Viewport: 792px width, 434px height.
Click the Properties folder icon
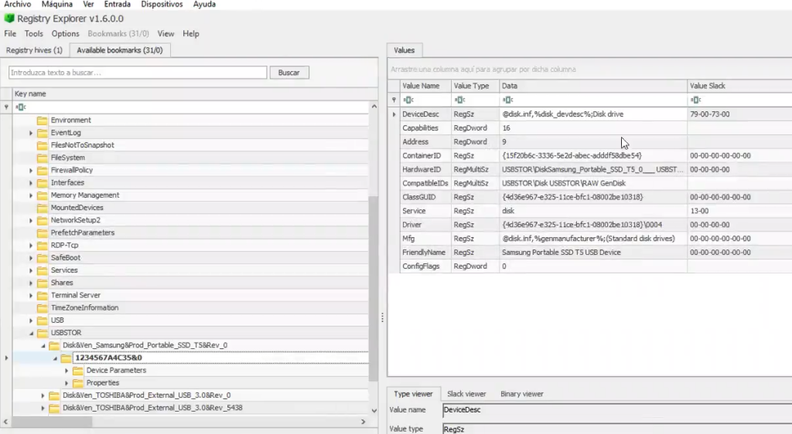pos(78,383)
